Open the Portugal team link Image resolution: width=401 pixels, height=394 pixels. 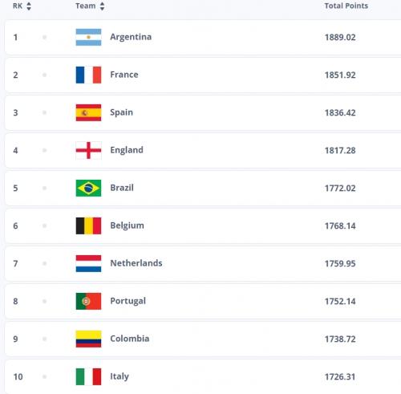[128, 301]
